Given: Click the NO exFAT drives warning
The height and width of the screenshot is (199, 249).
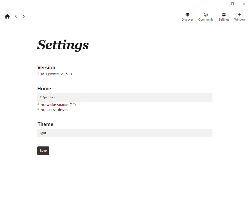Looking at the screenshot, I should pyautogui.click(x=53, y=110).
